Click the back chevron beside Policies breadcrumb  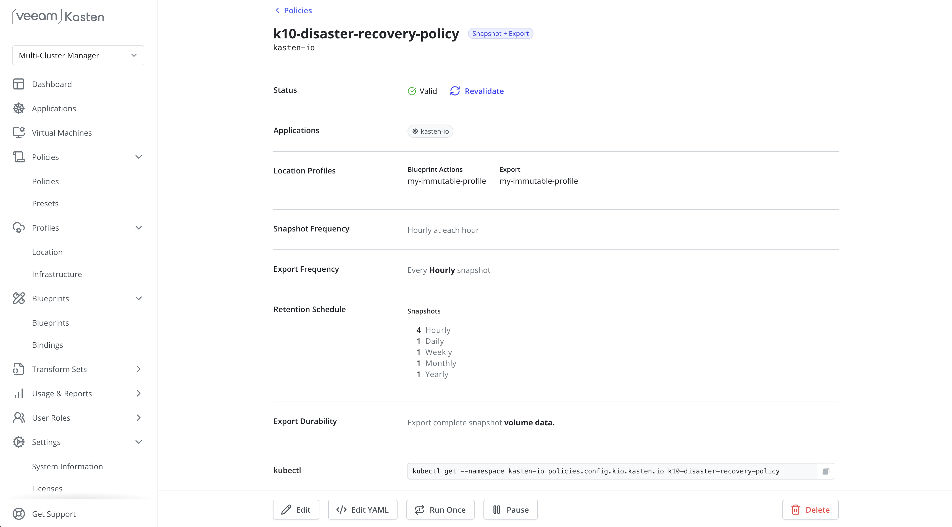[277, 10]
